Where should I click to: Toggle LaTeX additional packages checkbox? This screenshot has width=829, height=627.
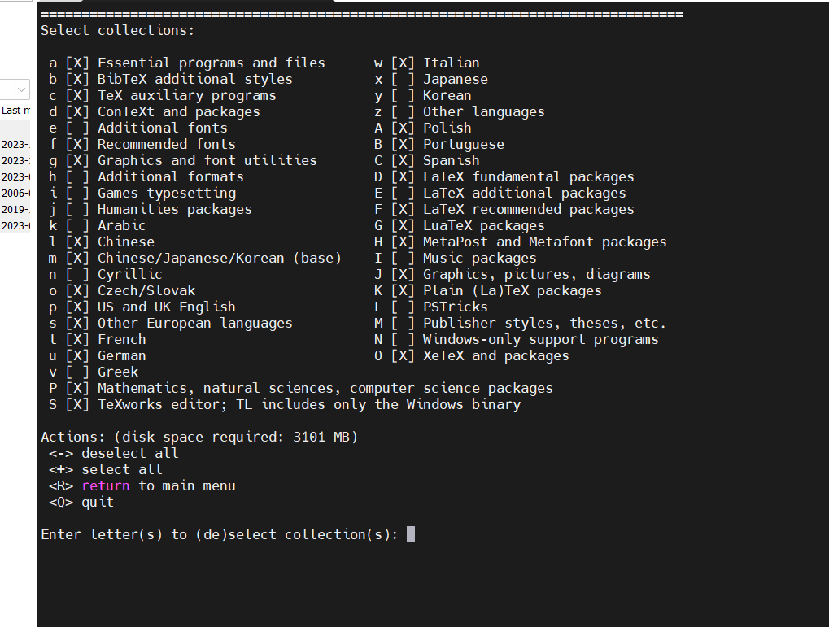(403, 193)
